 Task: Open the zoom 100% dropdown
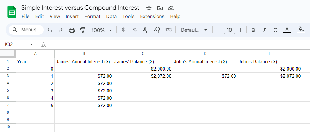(101, 30)
